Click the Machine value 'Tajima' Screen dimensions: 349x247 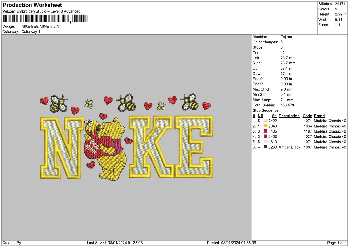pos(286,37)
